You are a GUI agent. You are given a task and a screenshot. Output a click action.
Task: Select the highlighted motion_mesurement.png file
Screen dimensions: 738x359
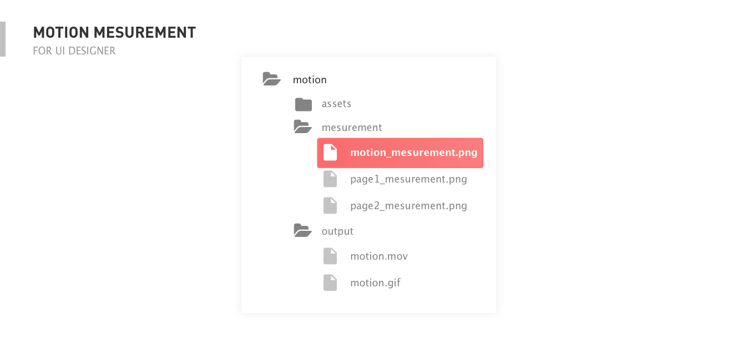tap(400, 153)
